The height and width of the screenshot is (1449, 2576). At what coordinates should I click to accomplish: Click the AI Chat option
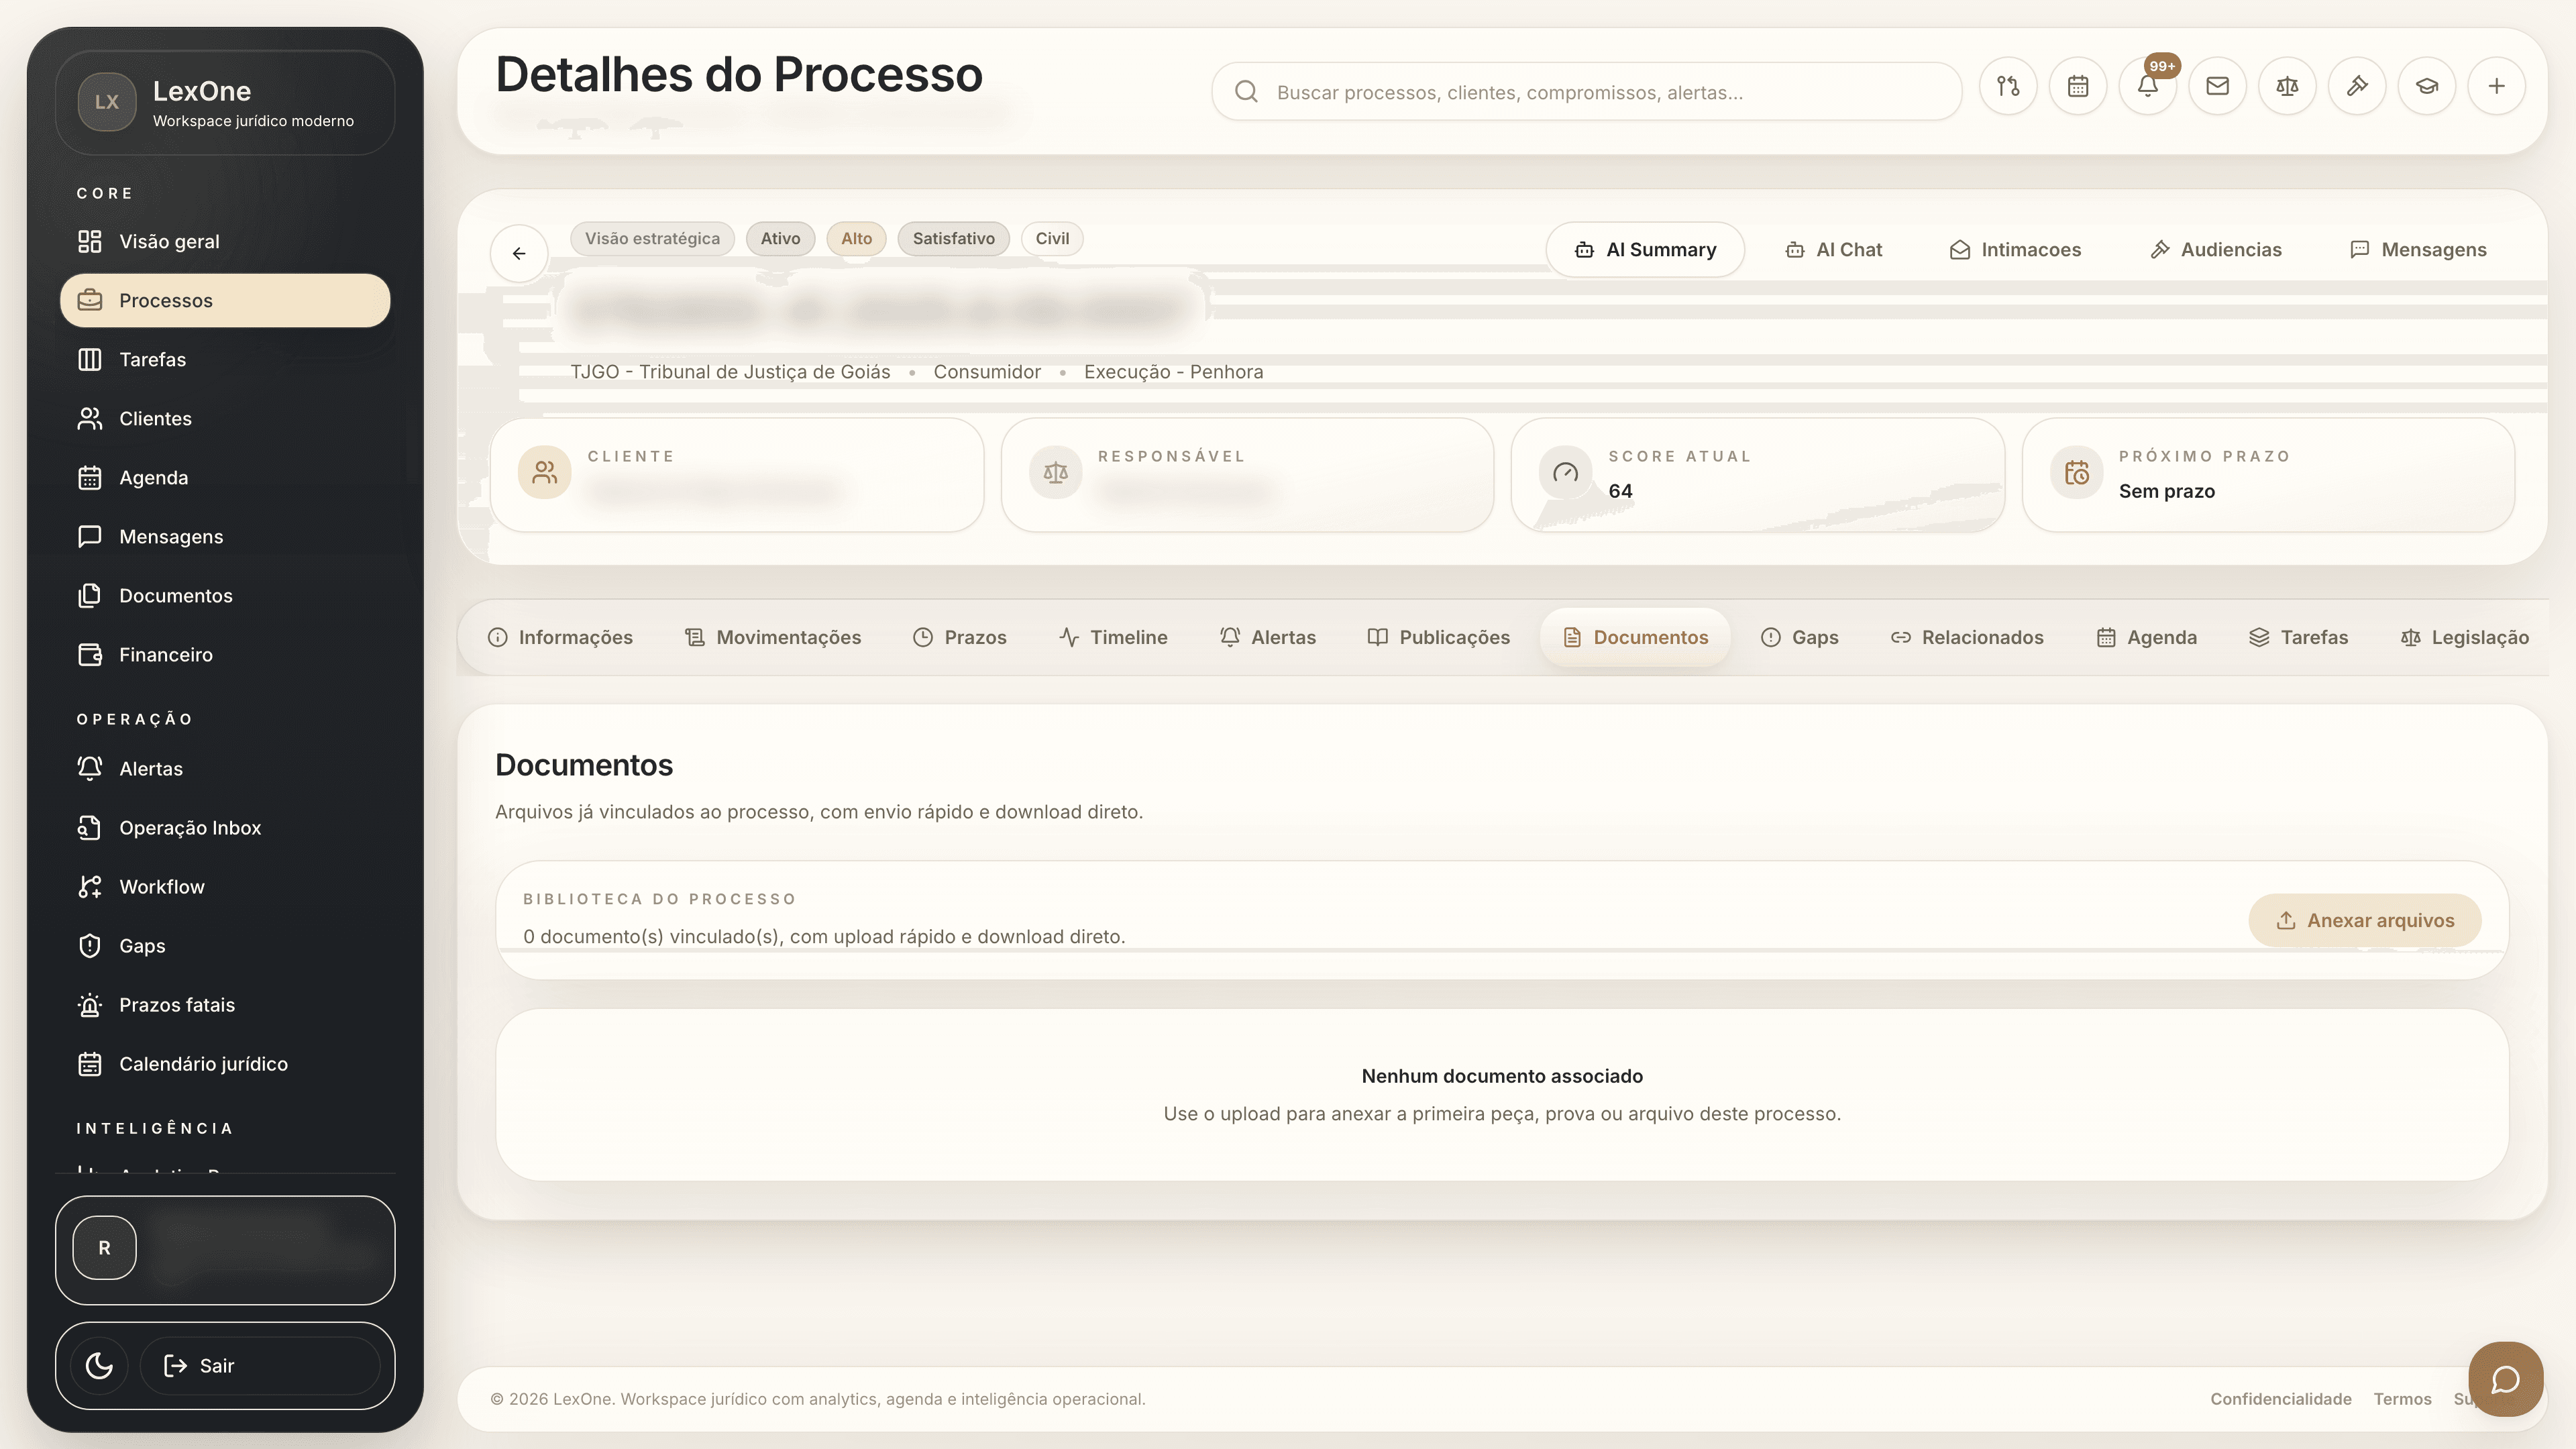click(1833, 249)
